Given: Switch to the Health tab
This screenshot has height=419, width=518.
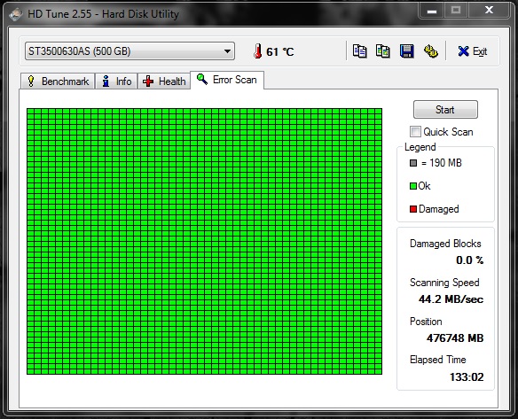Looking at the screenshot, I should click(164, 81).
